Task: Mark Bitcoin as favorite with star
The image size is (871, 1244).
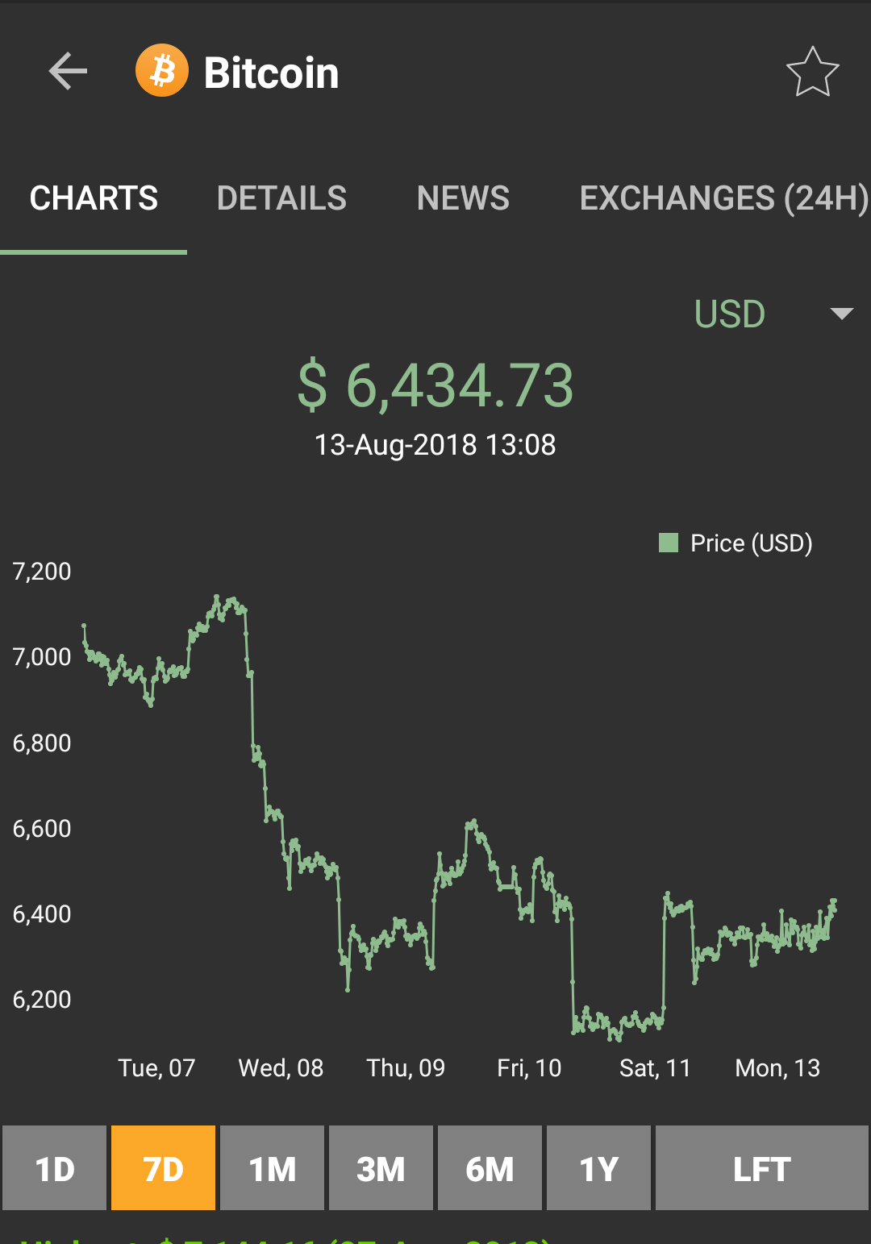Action: [x=812, y=72]
